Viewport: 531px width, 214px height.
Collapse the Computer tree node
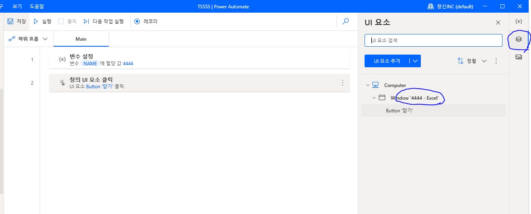(x=367, y=85)
